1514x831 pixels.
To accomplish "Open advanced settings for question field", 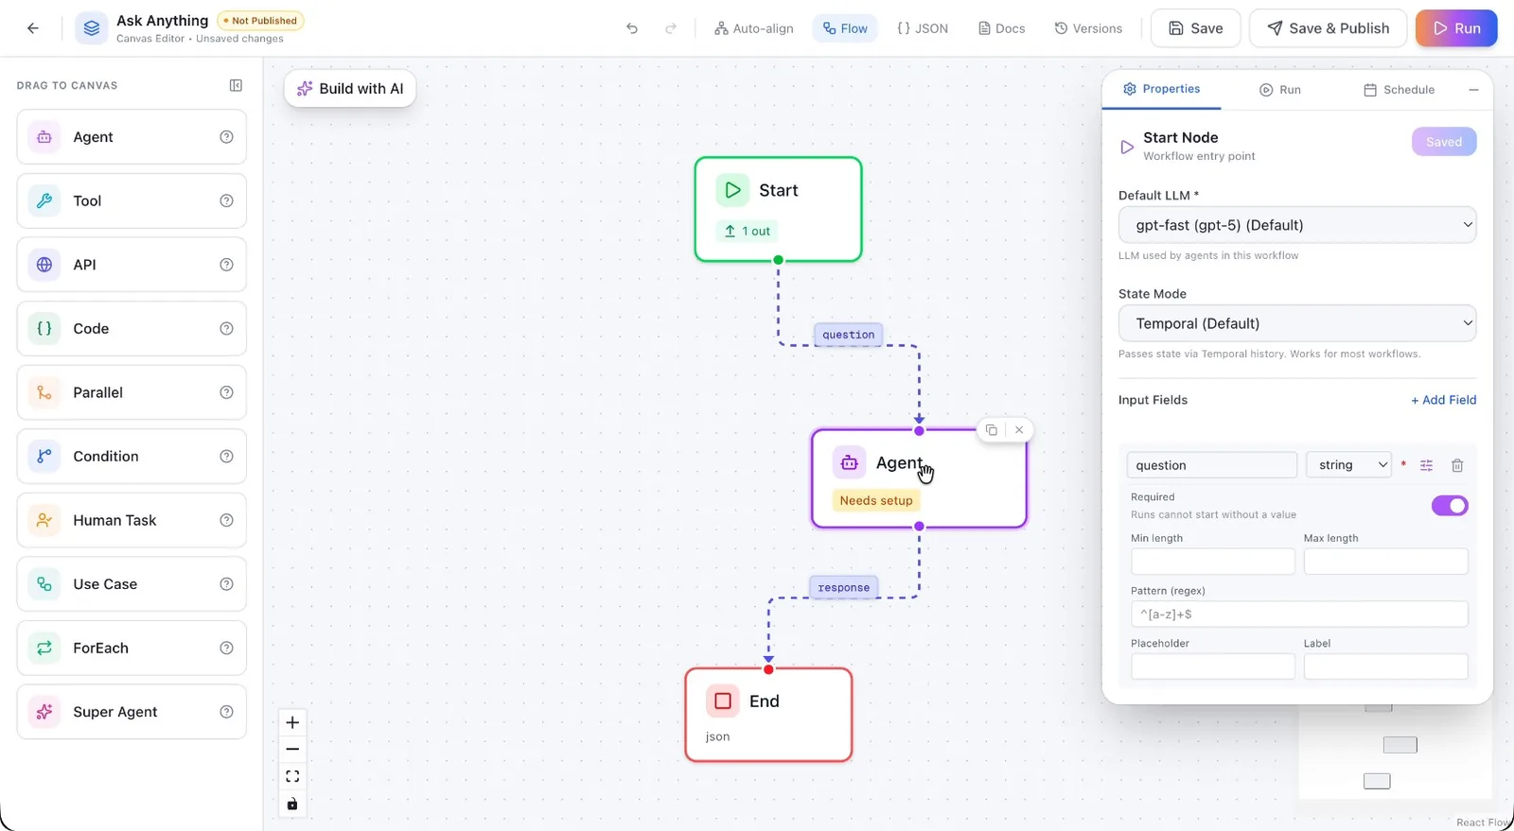I will pos(1427,465).
